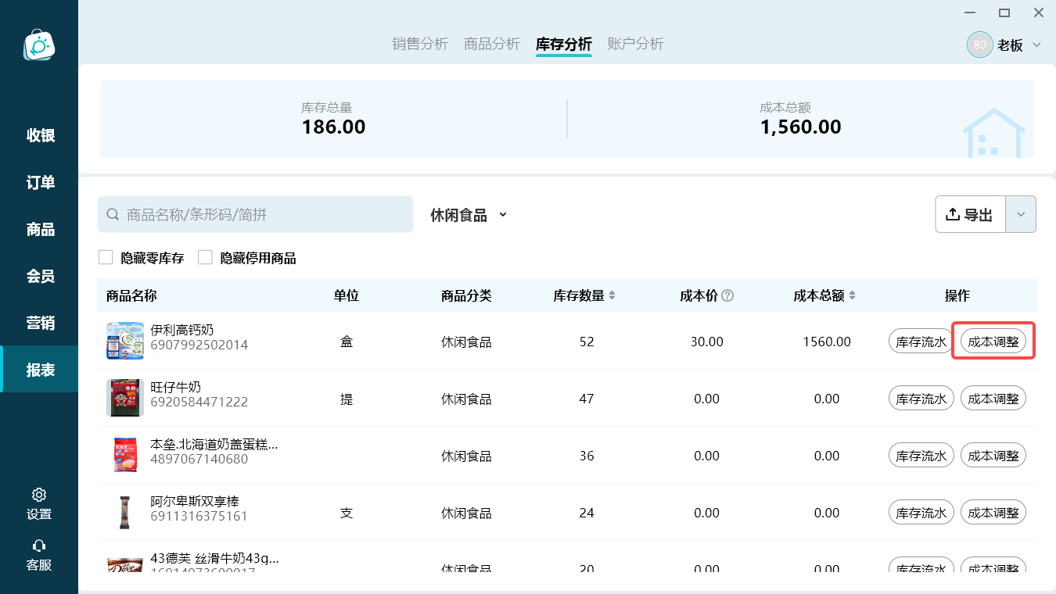The height and width of the screenshot is (594, 1056).
Task: Switch to the 账户分析 tab
Action: (636, 44)
